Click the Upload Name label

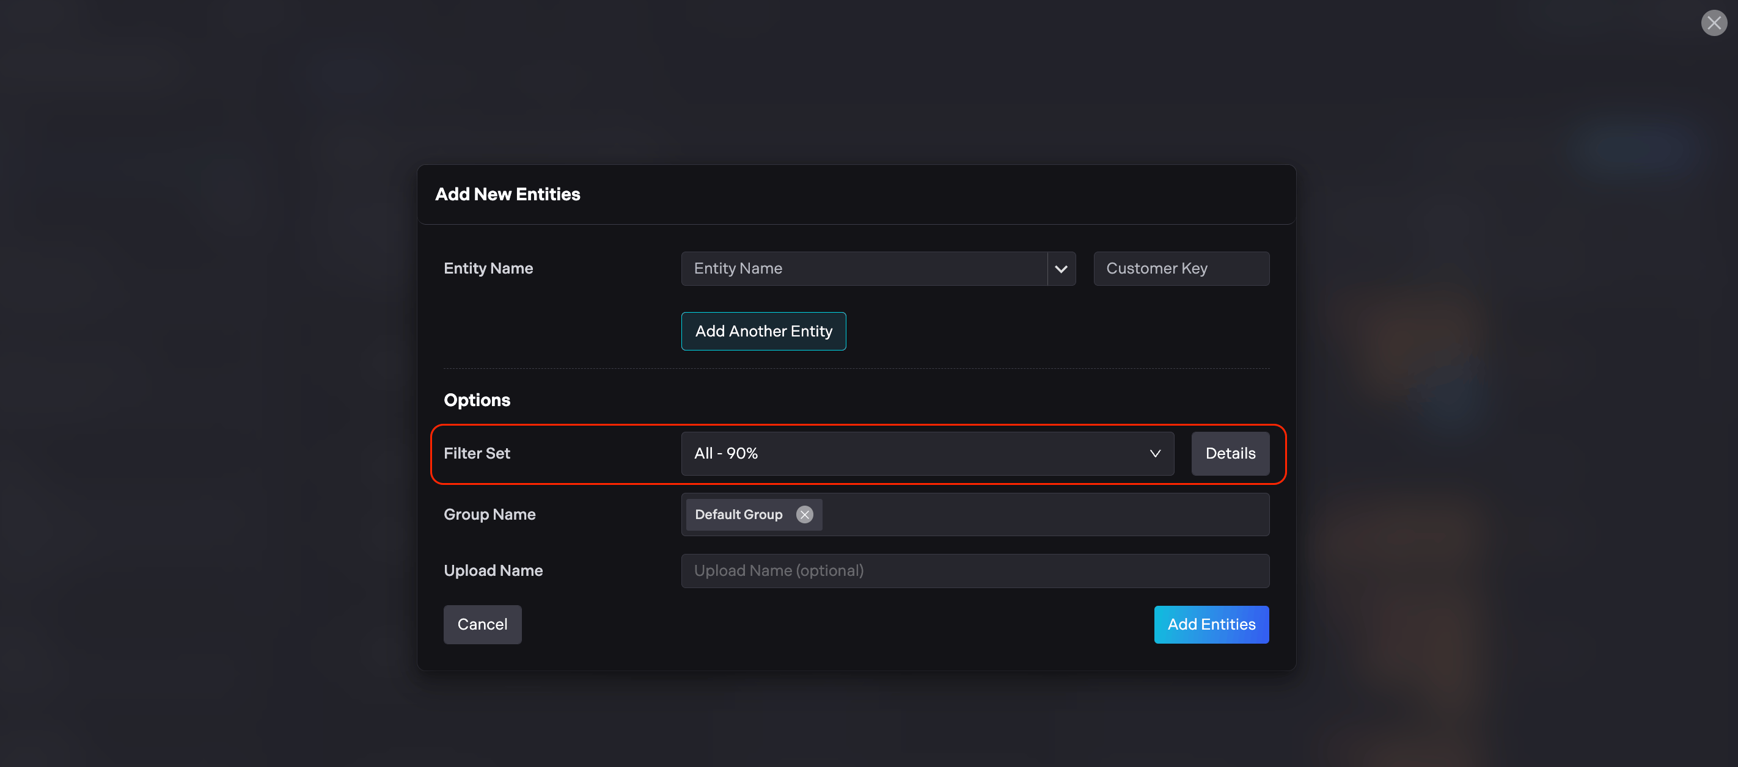493,571
